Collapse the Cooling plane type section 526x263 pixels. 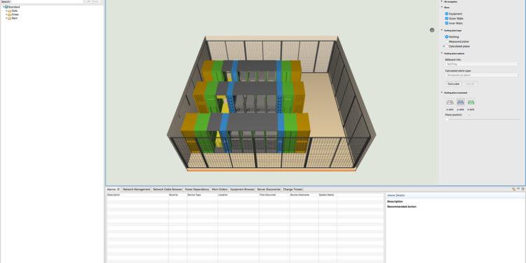[x=442, y=30]
